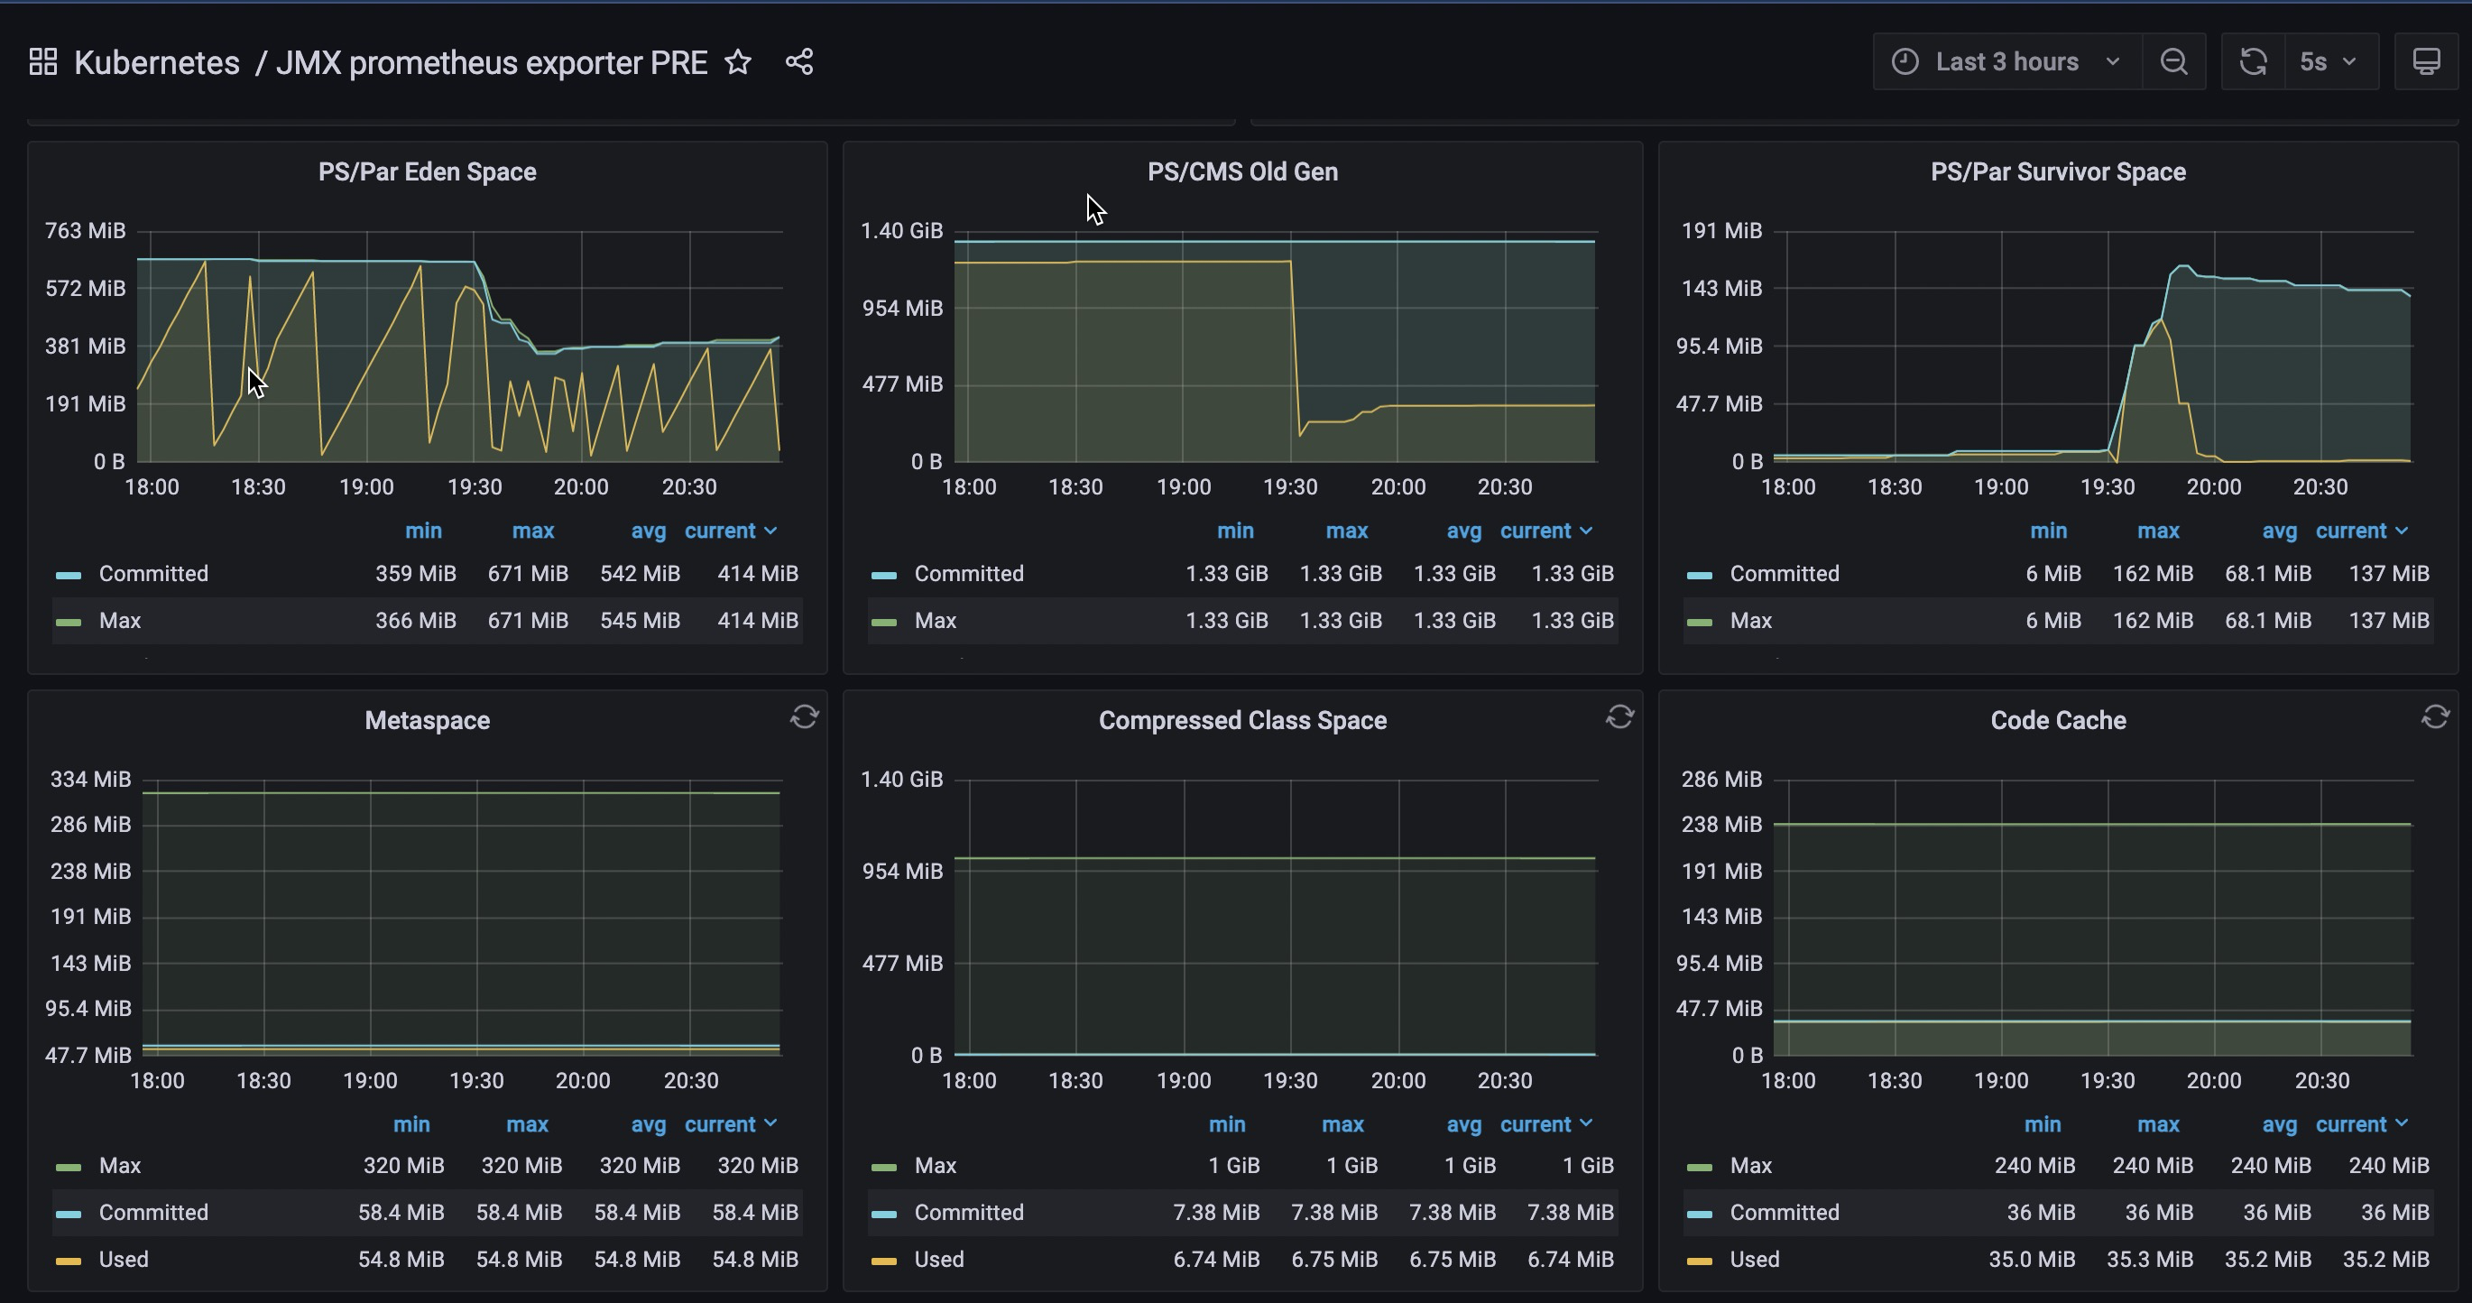This screenshot has width=2472, height=1303.
Task: Star the JMX prometheus exporter dashboard
Action: coord(737,62)
